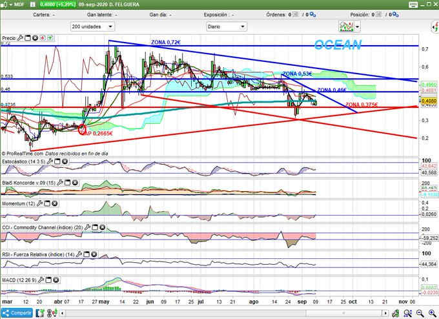
Task: Open Estocástico indicator settings wrench
Action: pos(50,161)
